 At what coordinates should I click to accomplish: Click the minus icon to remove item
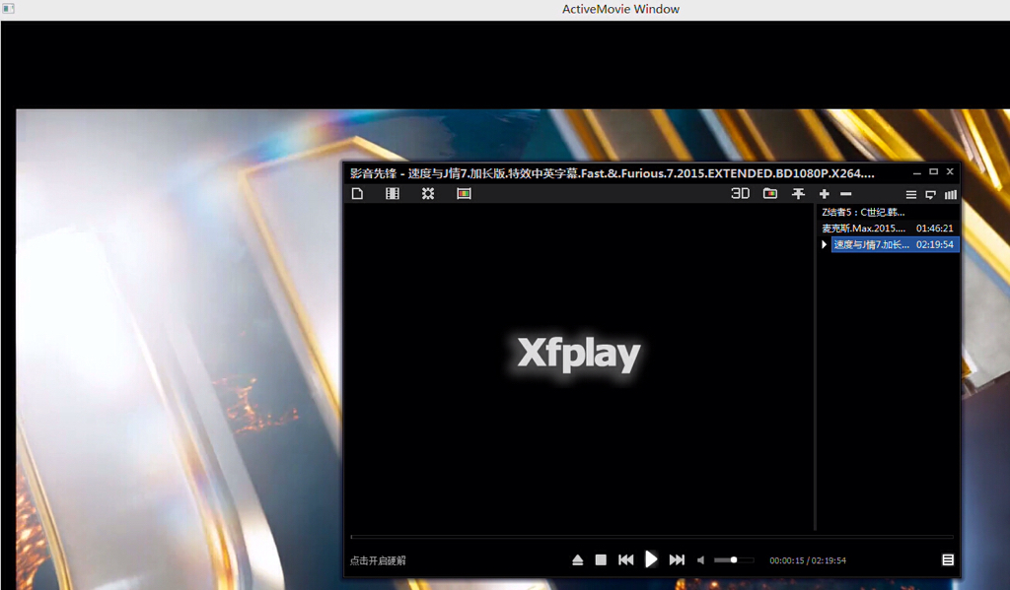(845, 194)
